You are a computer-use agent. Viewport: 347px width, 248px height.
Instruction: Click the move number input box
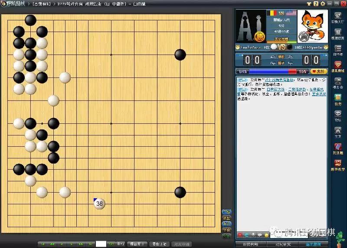[x=101, y=244]
